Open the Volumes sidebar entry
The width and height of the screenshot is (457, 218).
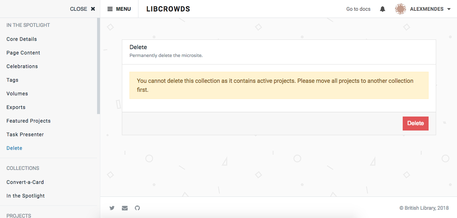coord(17,94)
